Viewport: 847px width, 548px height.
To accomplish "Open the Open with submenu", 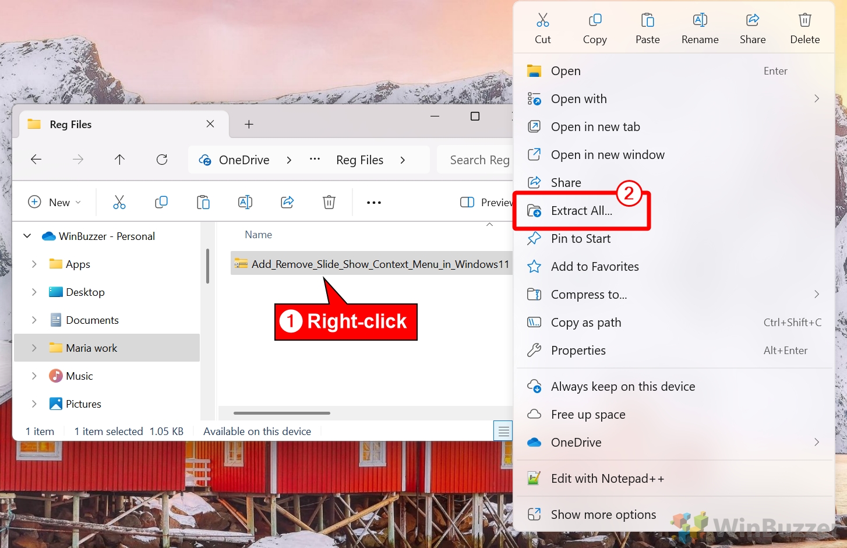I will 578,98.
